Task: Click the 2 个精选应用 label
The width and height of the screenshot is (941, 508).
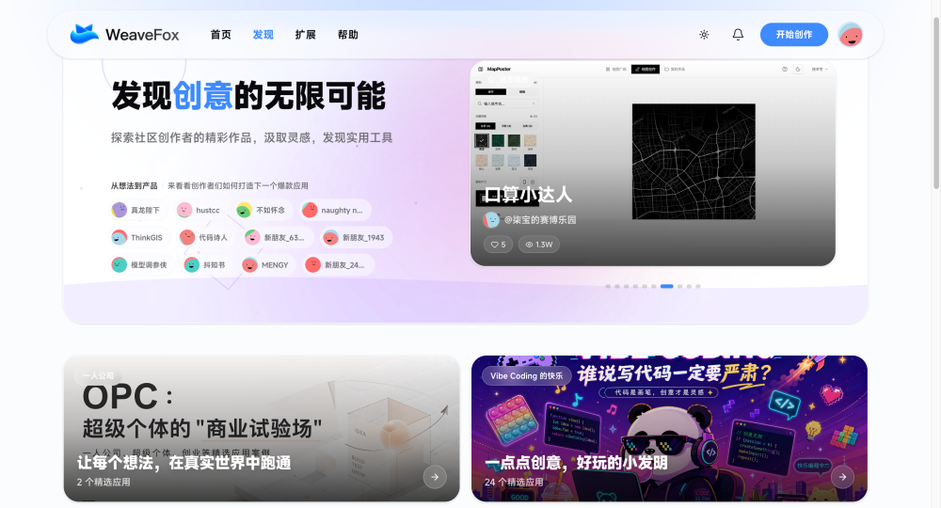Action: tap(104, 482)
